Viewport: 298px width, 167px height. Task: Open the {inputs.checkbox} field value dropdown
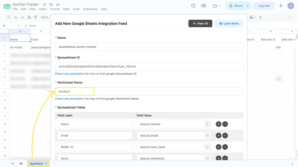click(x=207, y=158)
